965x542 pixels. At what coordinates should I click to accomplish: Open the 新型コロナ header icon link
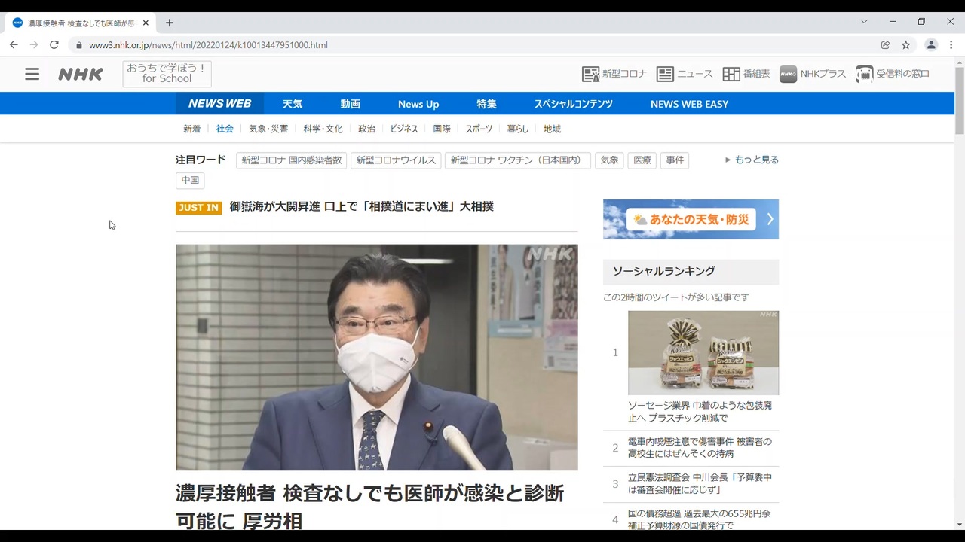pyautogui.click(x=614, y=74)
